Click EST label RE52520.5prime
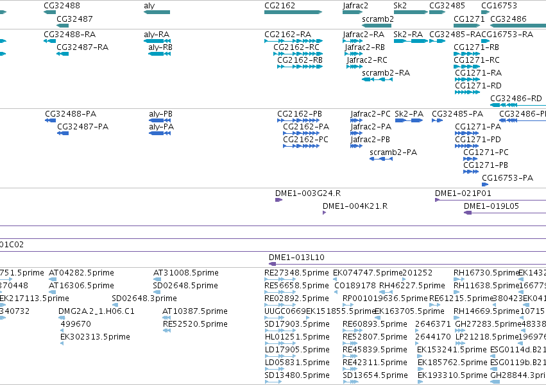Viewport: 546px width, 385px height. [x=195, y=324]
